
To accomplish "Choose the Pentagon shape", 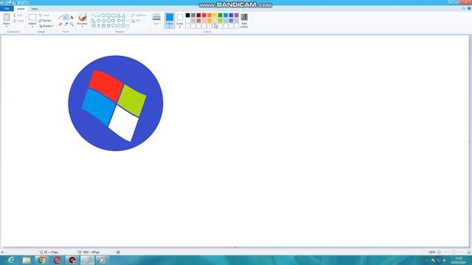I will 103,21.
